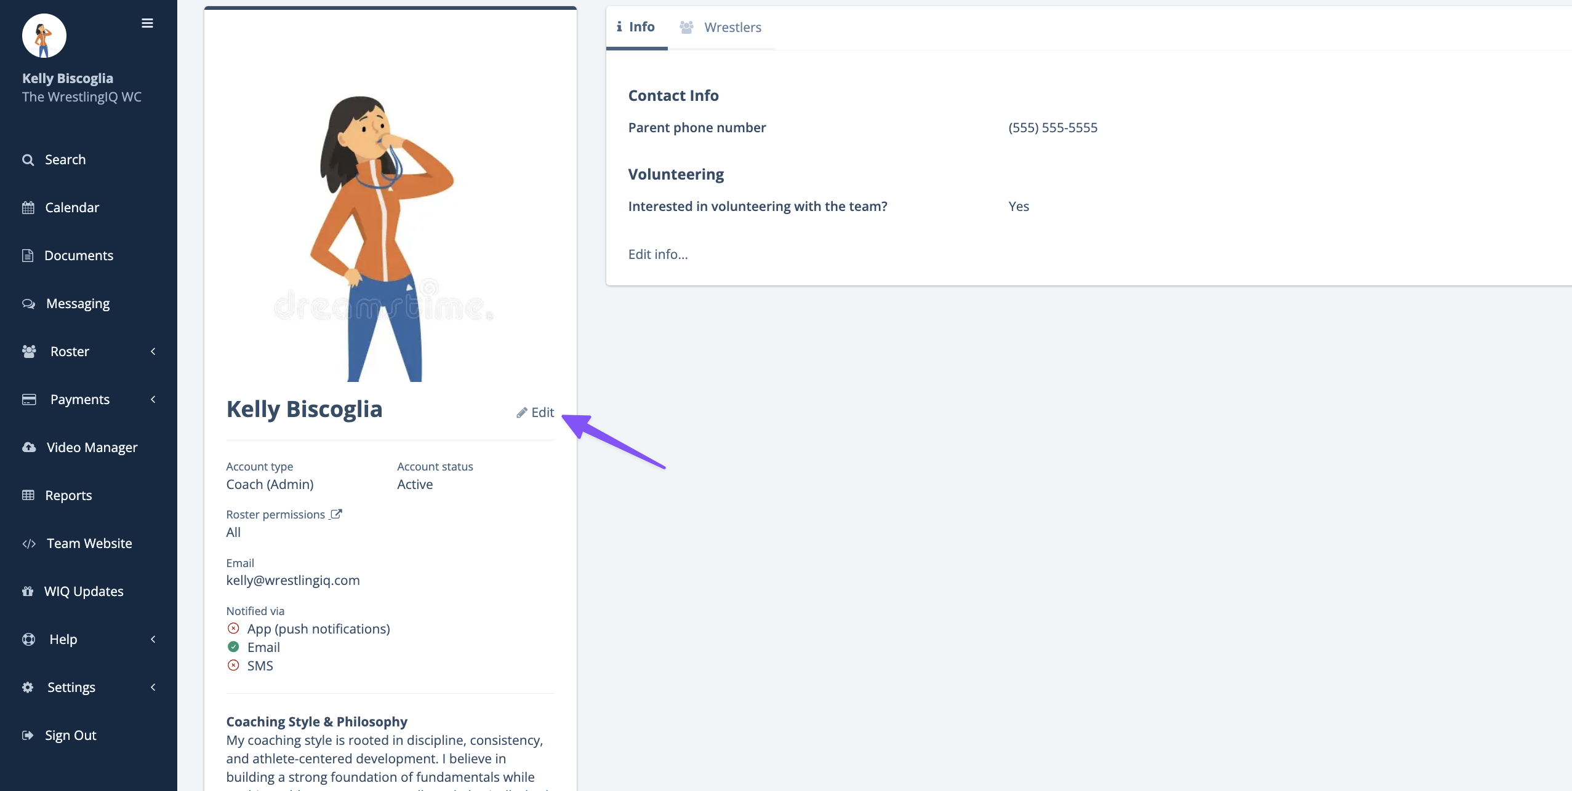Open Messaging in the sidebar

(78, 303)
